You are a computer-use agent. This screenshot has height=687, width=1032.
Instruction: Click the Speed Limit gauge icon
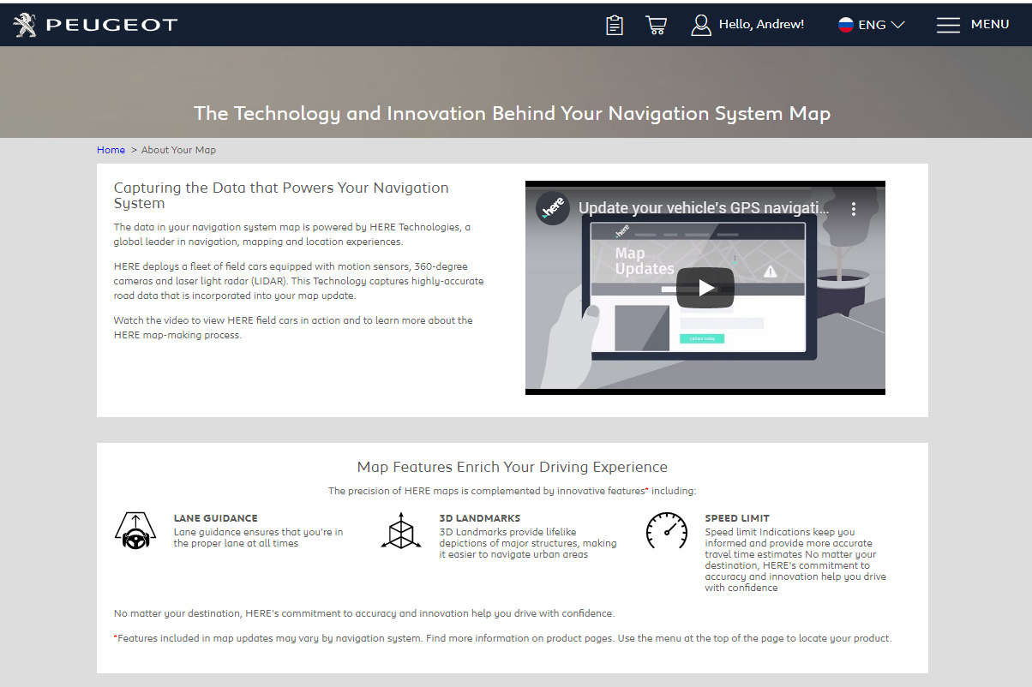[x=667, y=531]
